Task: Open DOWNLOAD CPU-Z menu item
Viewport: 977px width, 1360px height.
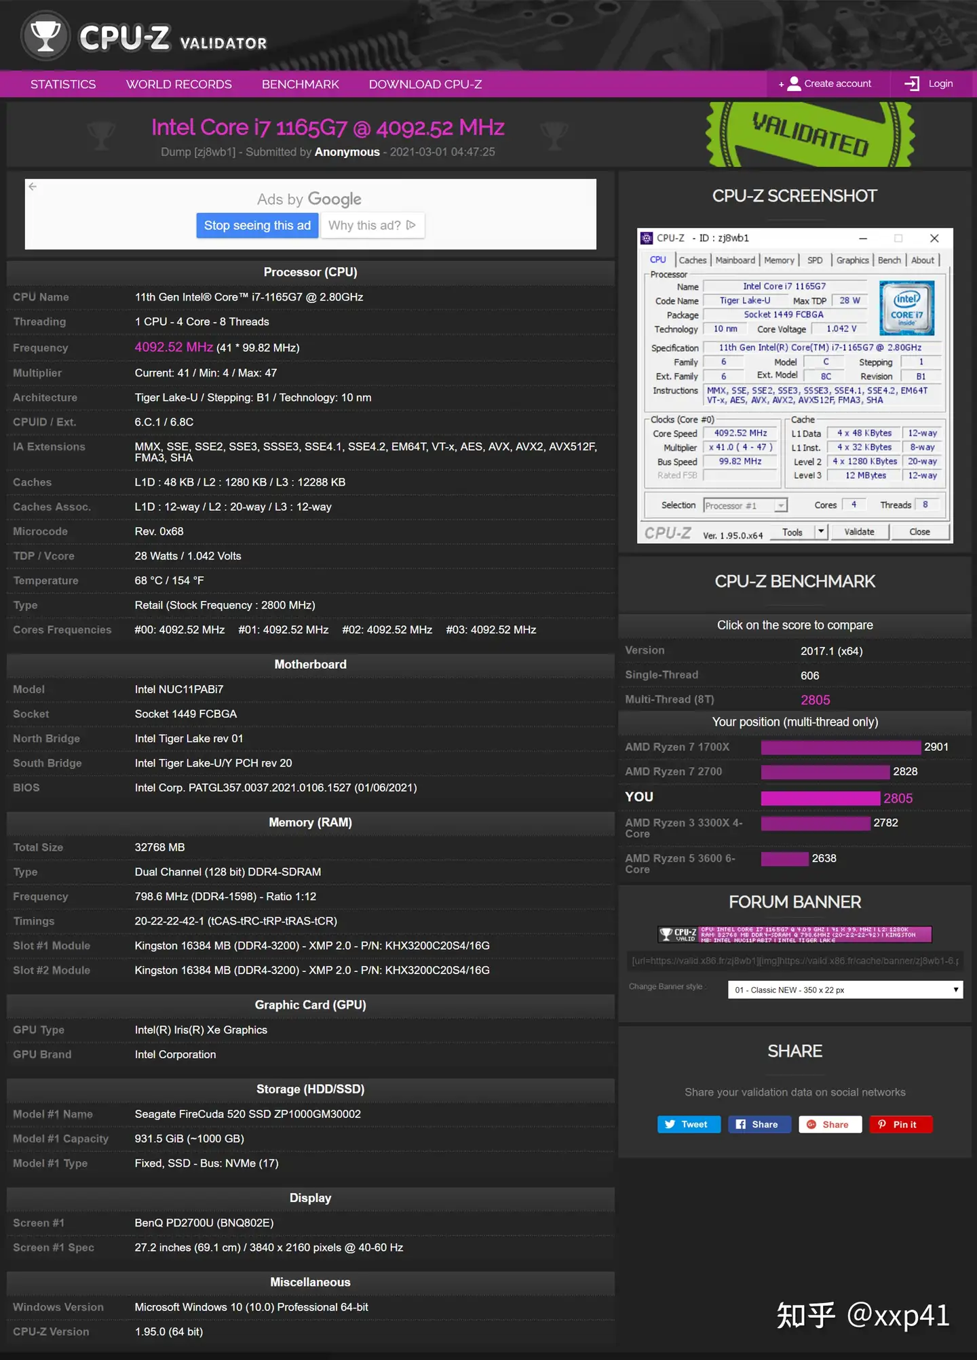Action: (425, 84)
